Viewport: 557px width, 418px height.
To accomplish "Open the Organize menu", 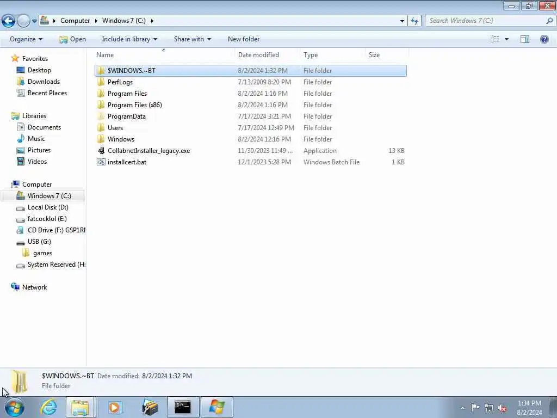I will (x=26, y=39).
